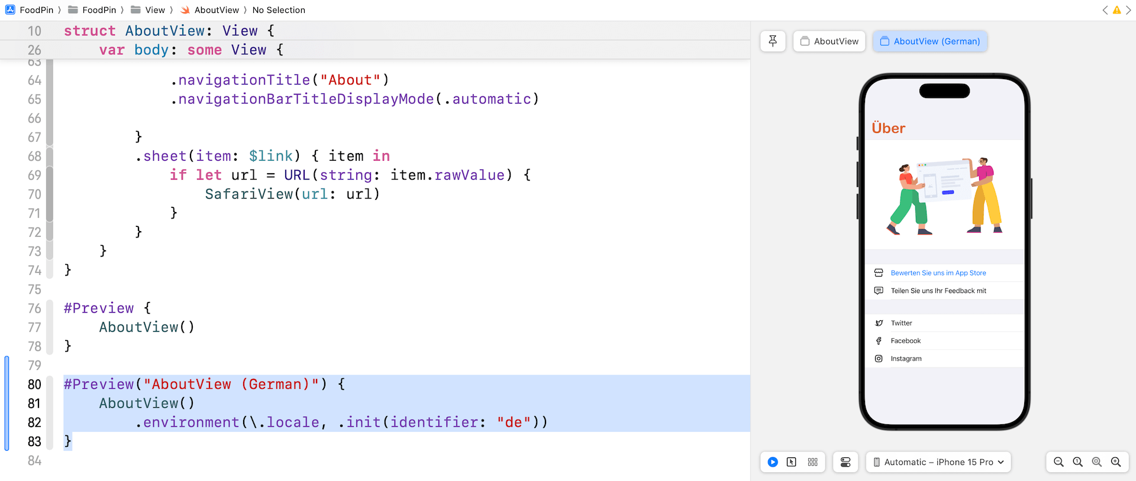
Task: Open canvas device settings toggles icon
Action: (845, 462)
